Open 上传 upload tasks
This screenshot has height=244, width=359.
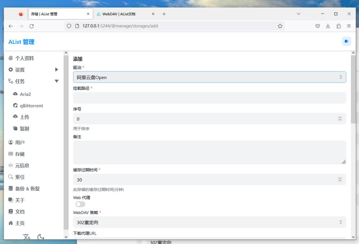21,117
